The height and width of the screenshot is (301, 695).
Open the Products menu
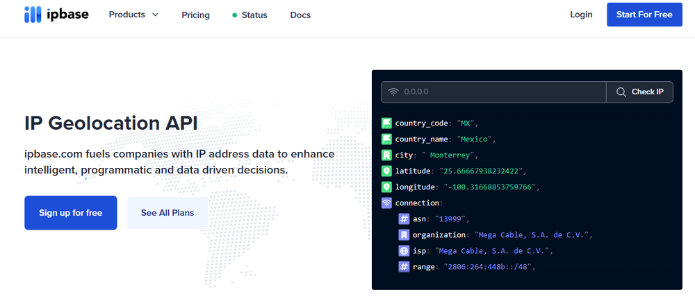[x=133, y=15]
